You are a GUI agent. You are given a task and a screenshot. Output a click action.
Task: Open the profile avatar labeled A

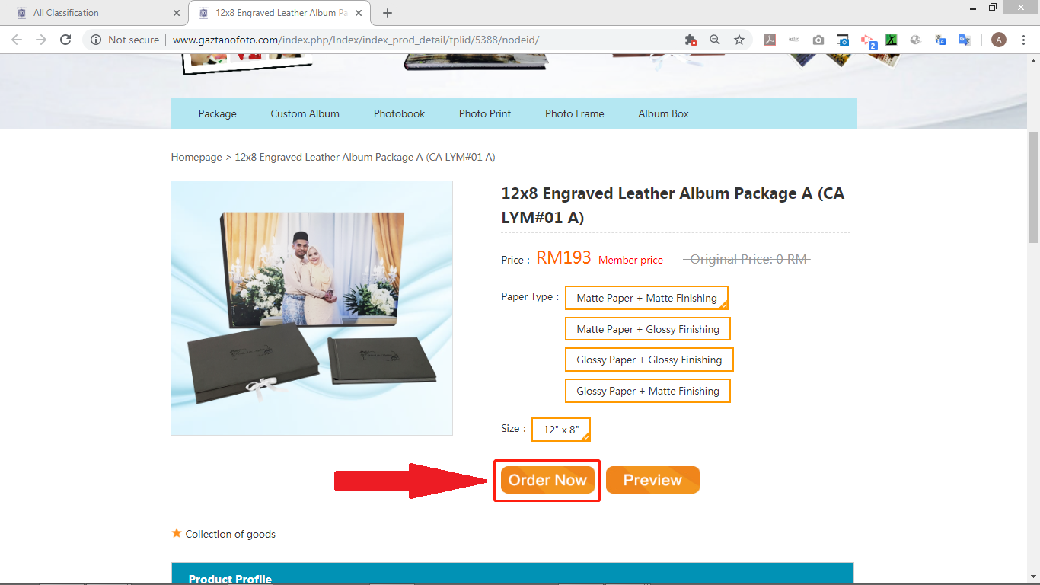pyautogui.click(x=999, y=40)
